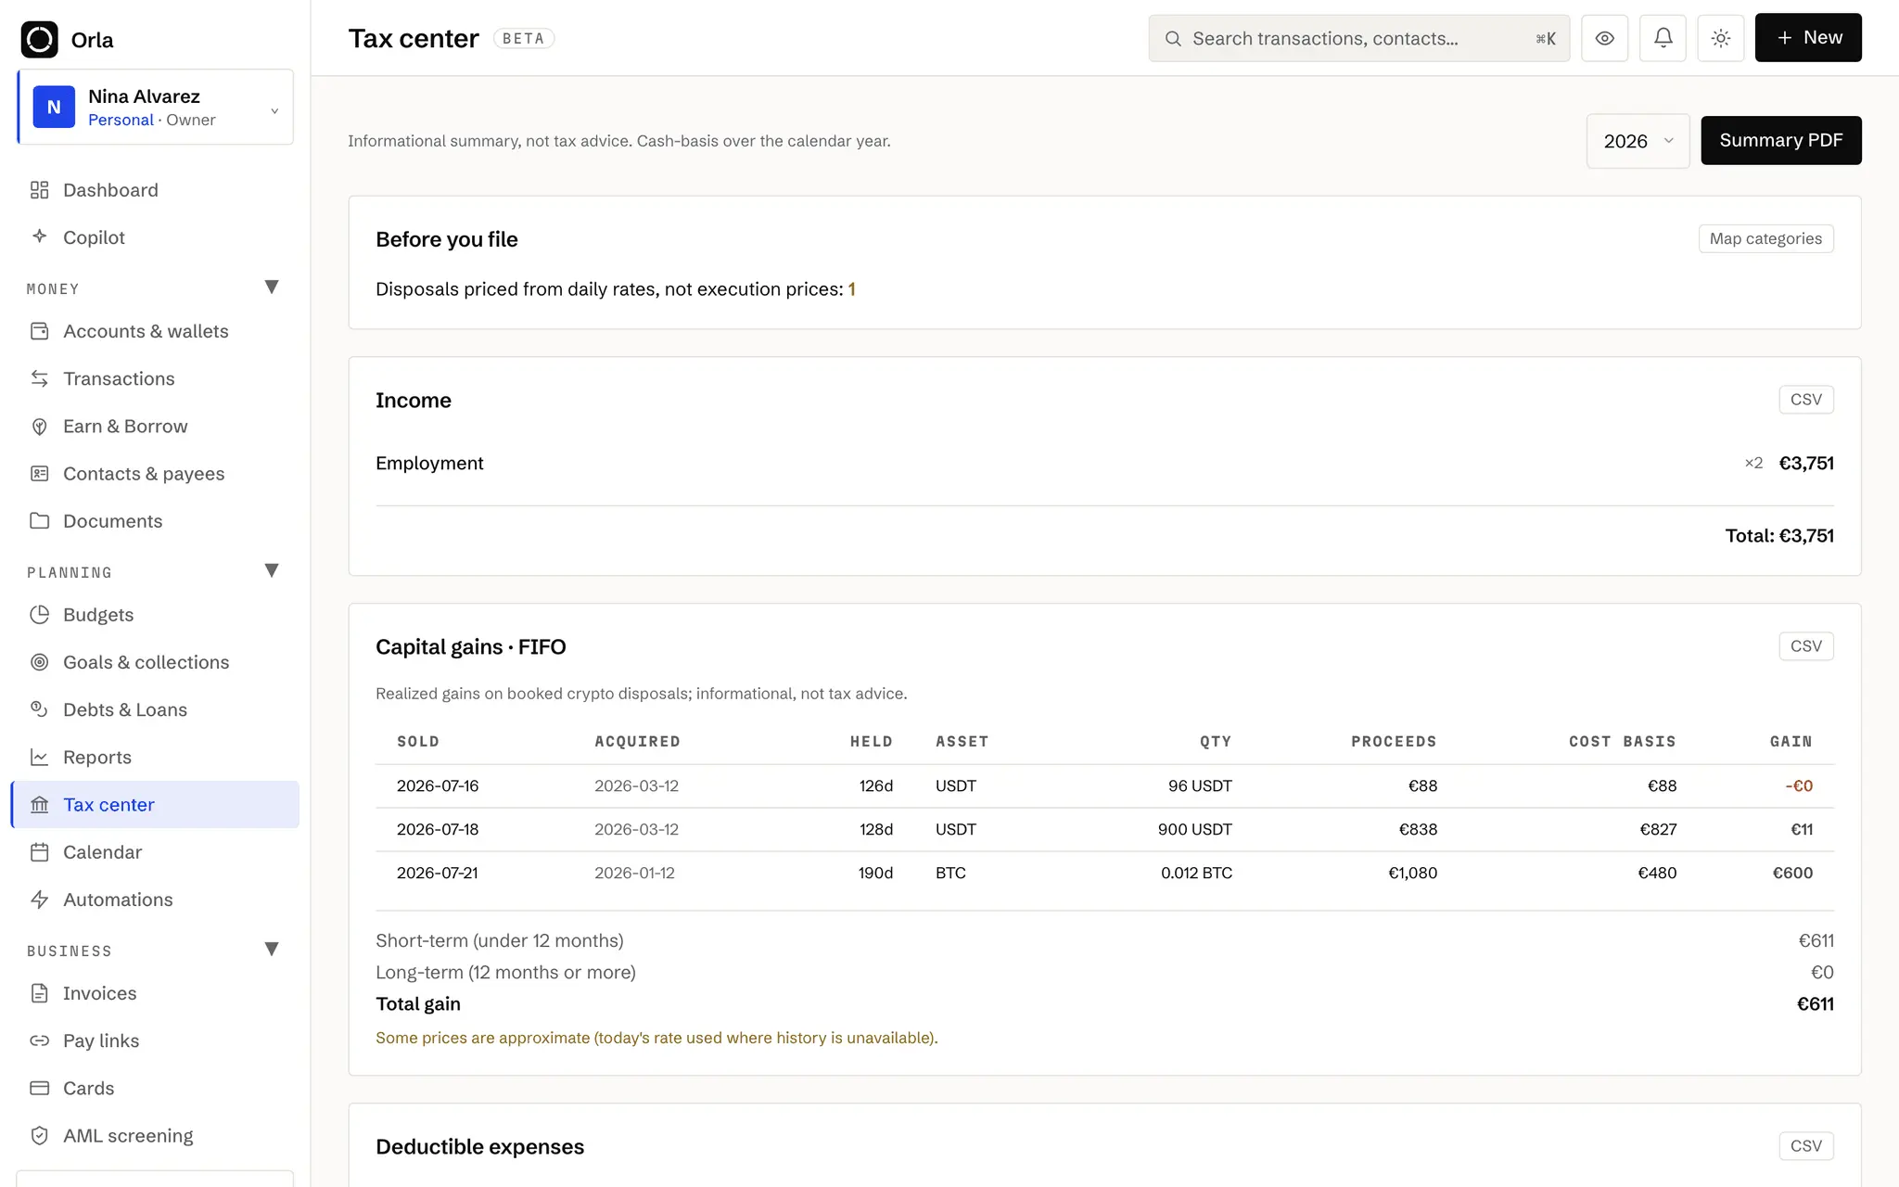
Task: Click the Automations lightning bolt icon
Action: [x=39, y=899]
